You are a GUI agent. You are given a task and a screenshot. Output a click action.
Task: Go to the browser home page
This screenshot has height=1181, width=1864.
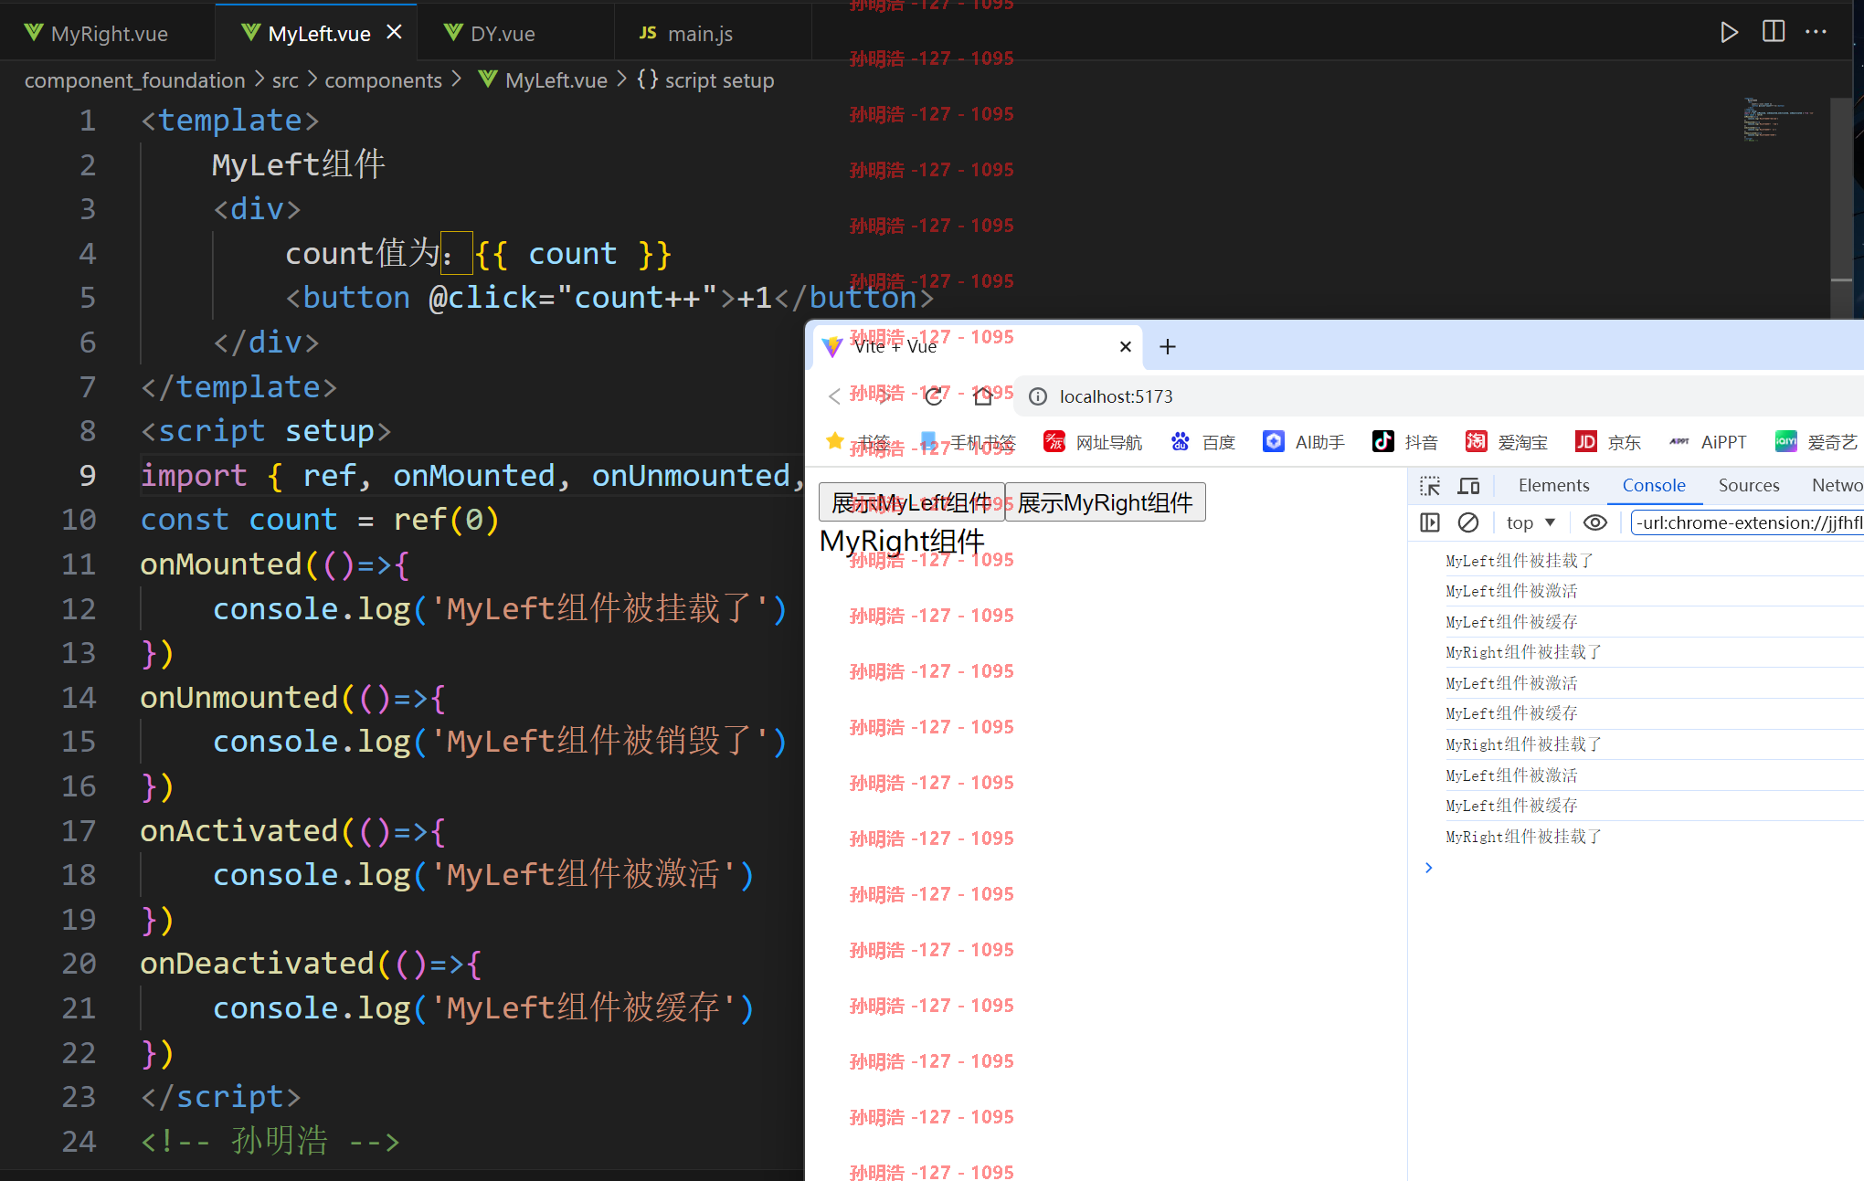pos(983,396)
